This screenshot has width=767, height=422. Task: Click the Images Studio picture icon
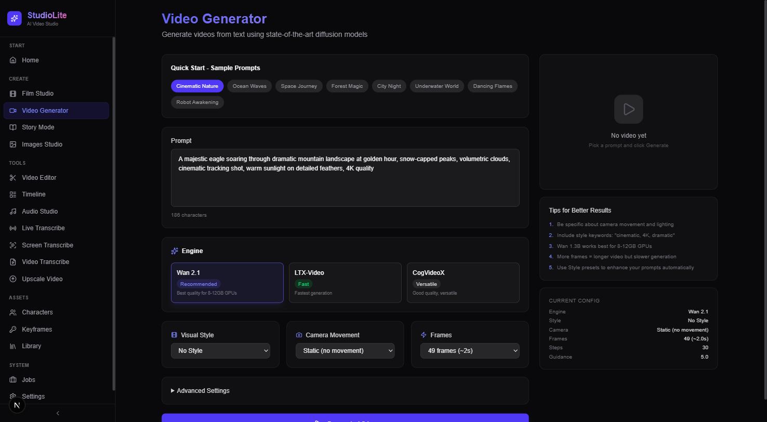tap(13, 144)
